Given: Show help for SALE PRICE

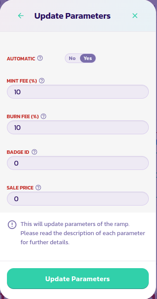Looking at the screenshot, I should click(38, 188).
